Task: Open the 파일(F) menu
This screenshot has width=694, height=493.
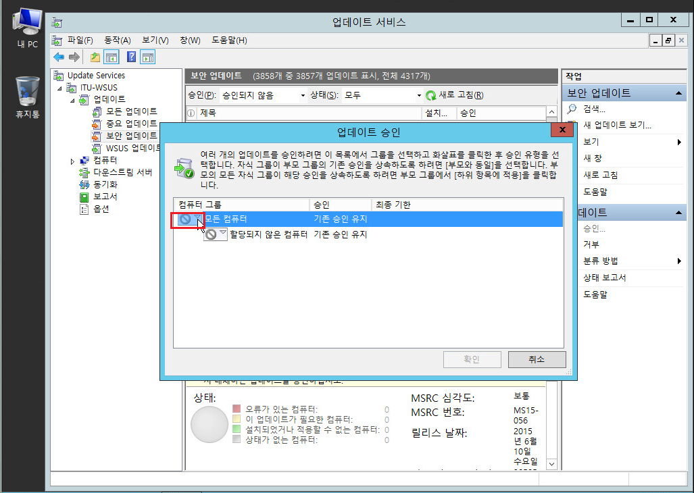Action: pyautogui.click(x=80, y=41)
